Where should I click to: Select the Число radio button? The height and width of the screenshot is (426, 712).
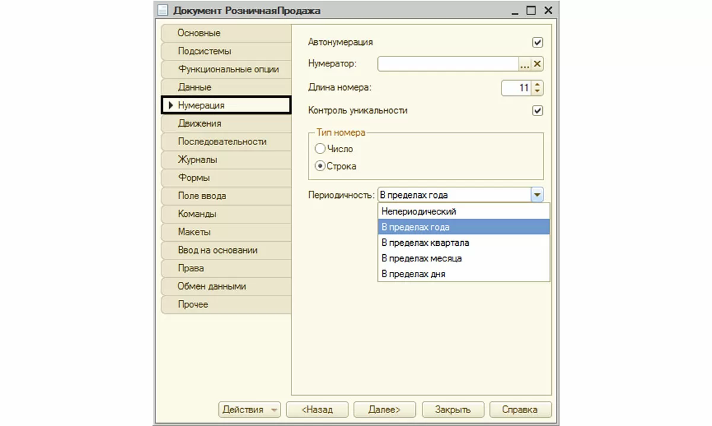[320, 149]
